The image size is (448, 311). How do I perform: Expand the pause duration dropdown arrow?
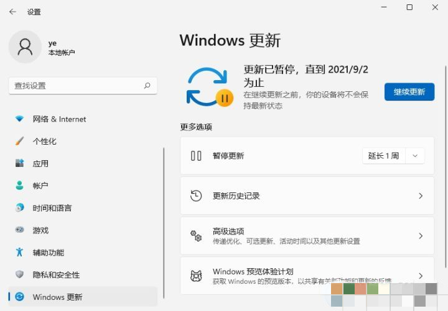[x=415, y=156]
